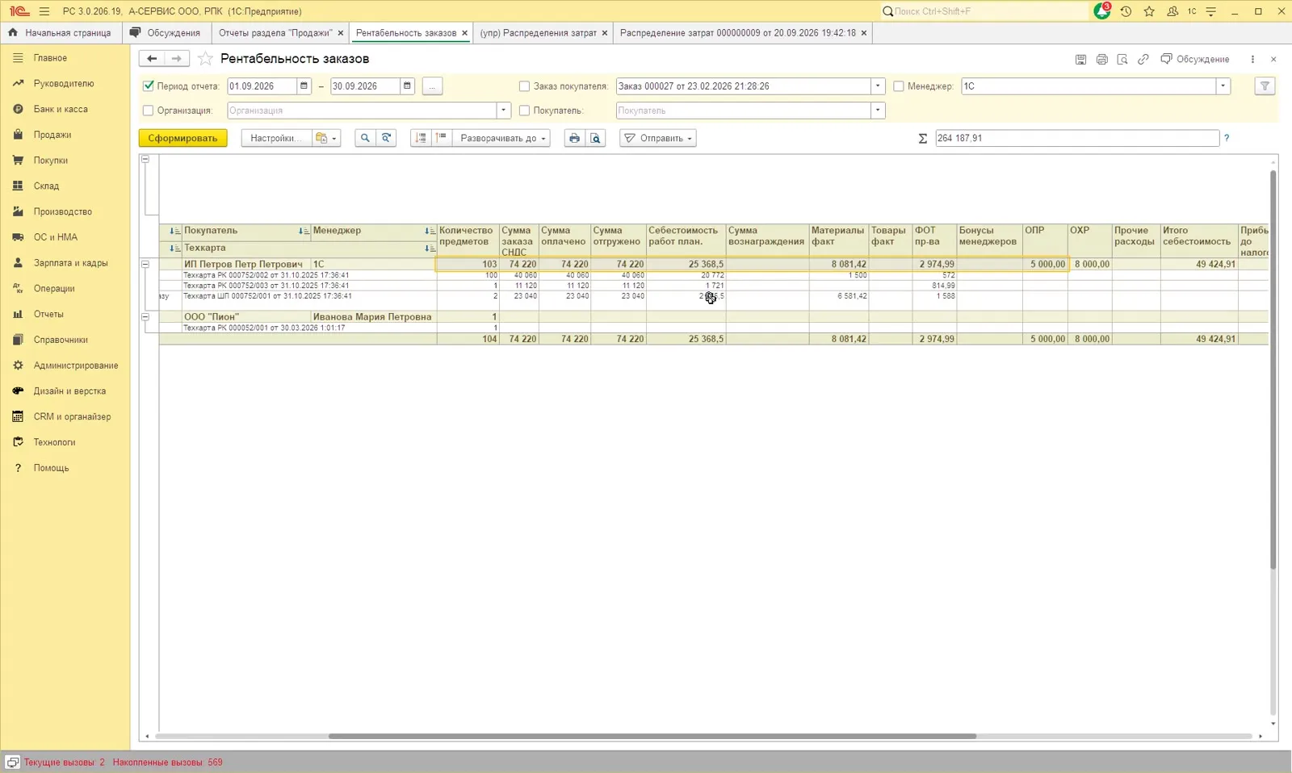Get link to report via chain icon
Image resolution: width=1292 pixels, height=773 pixels.
point(1143,59)
